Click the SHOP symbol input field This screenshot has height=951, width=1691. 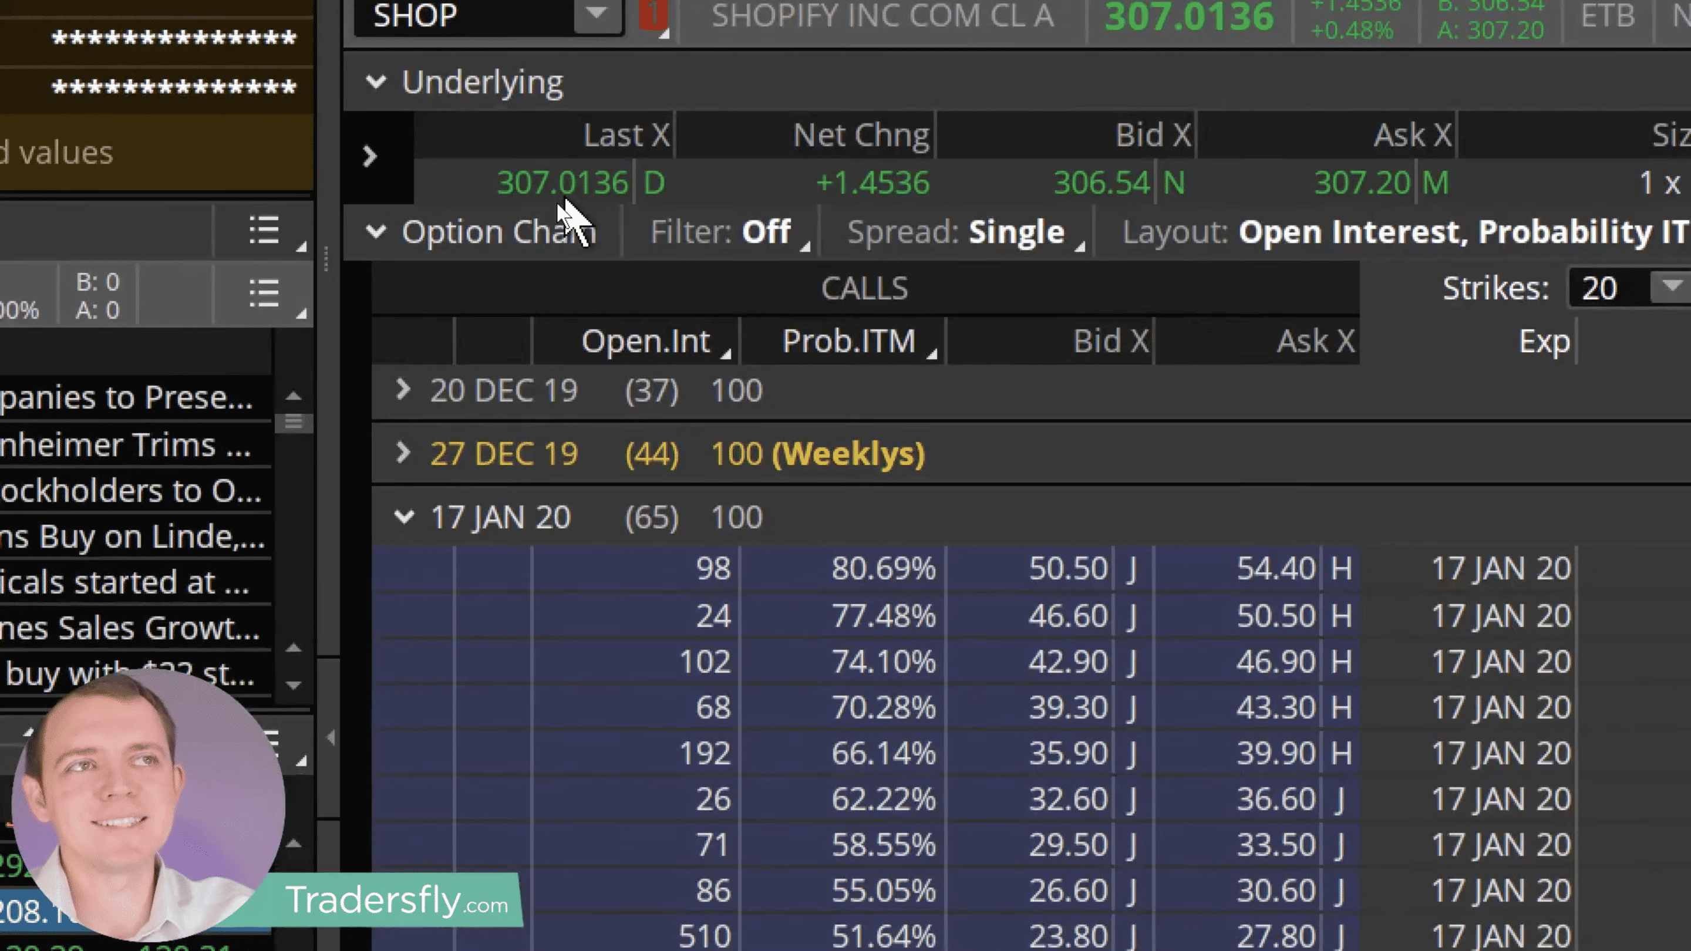tap(465, 16)
